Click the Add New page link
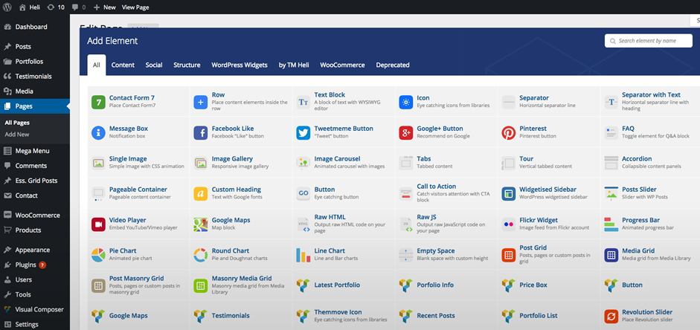Screen dimensions: 700x330 click(x=17, y=135)
